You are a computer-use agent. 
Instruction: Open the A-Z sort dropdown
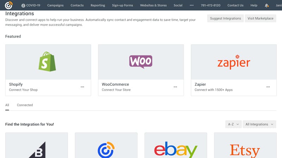point(233,124)
